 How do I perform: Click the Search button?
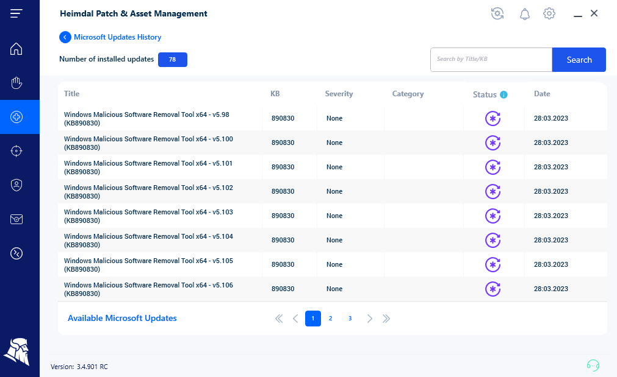coord(579,60)
